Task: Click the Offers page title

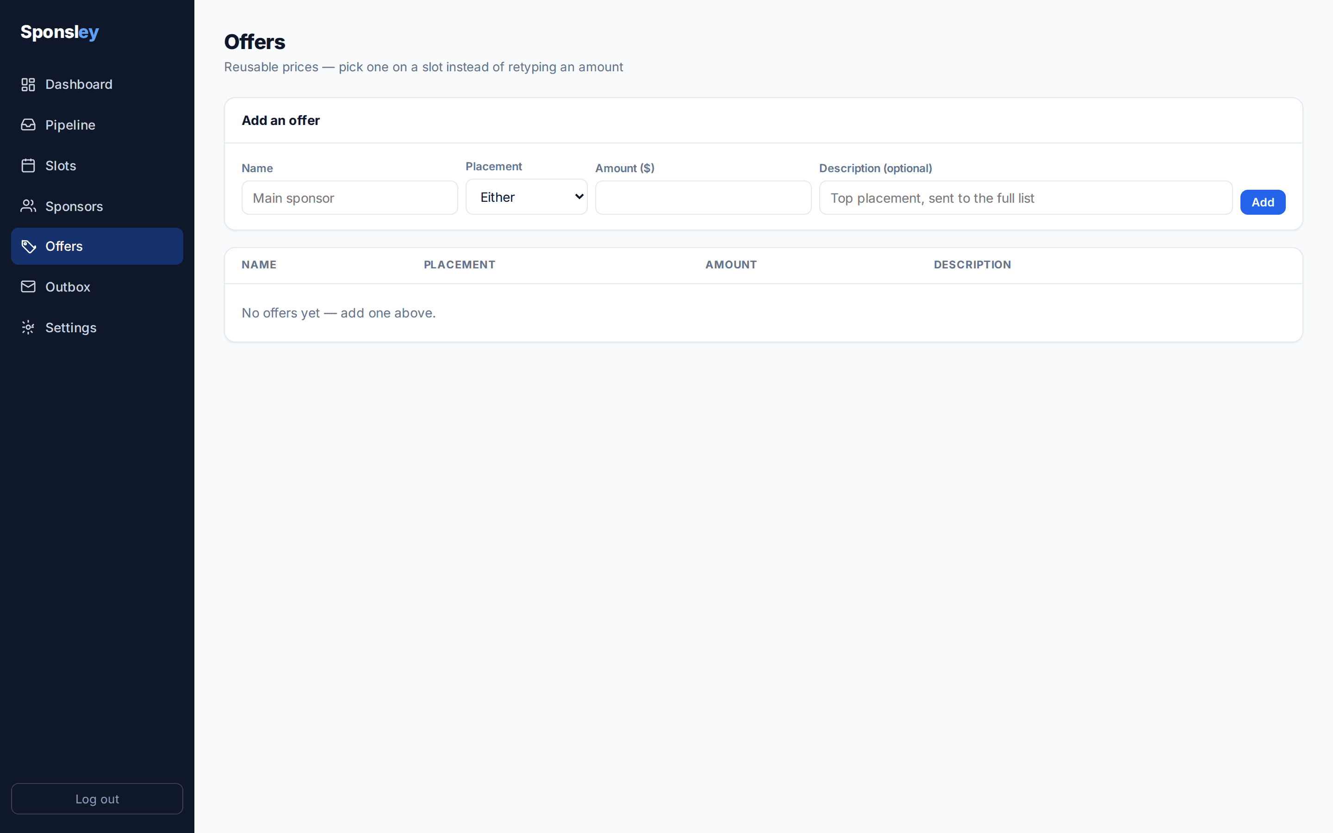Action: [x=255, y=42]
